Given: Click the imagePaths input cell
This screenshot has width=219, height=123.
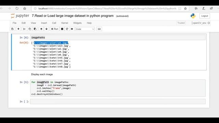Looking at the screenshot, I should (x=118, y=38).
